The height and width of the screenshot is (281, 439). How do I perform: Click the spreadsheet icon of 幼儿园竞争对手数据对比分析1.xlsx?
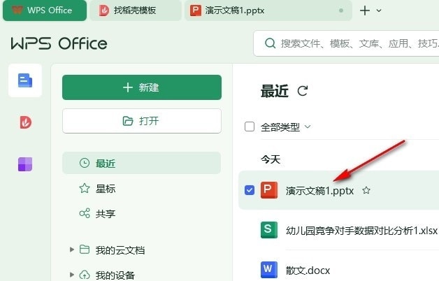[269, 230]
